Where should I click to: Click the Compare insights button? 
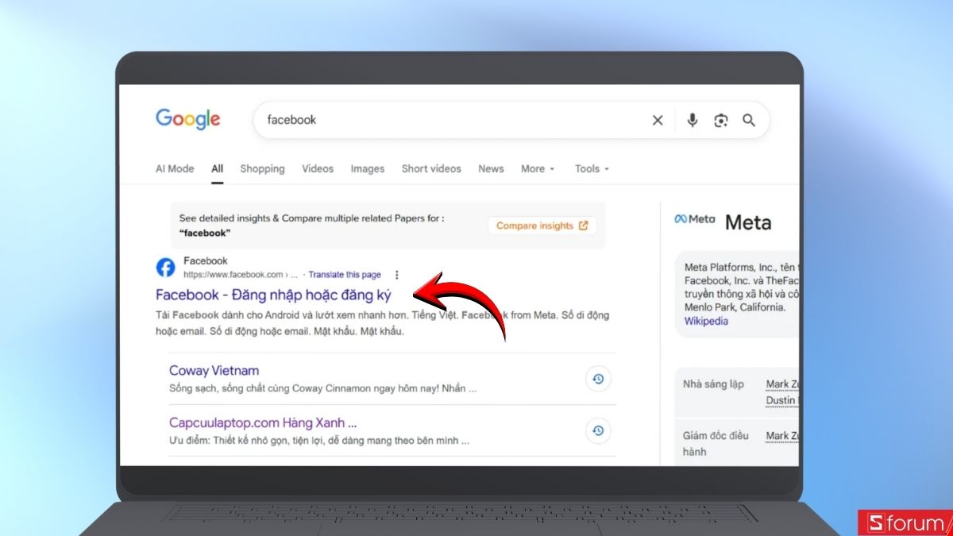tap(542, 226)
